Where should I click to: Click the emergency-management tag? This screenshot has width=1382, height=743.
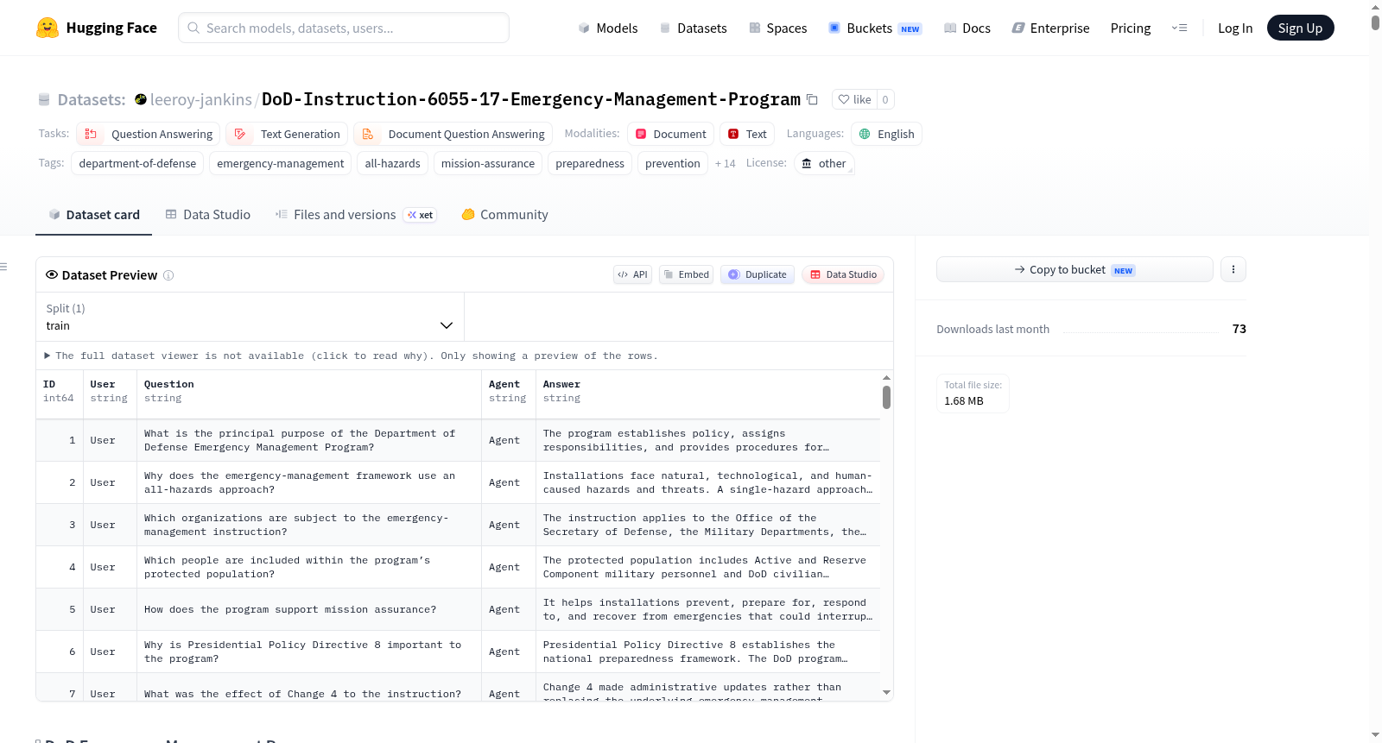[281, 163]
